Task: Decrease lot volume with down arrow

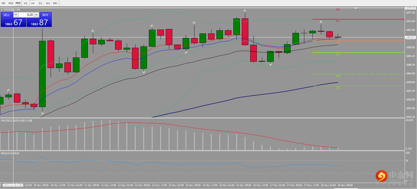Action: [x=16, y=15]
